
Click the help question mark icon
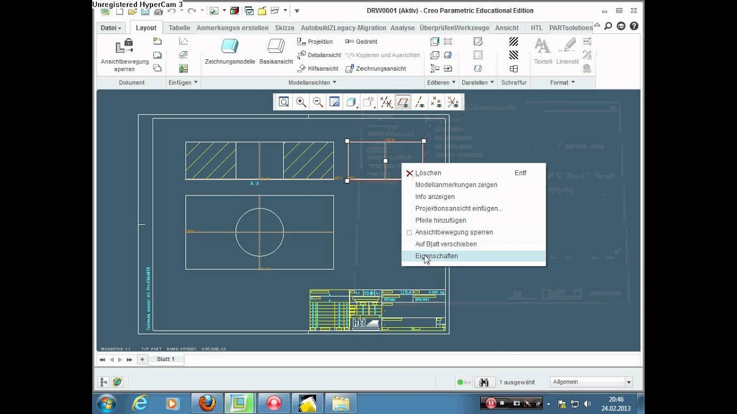[634, 26]
